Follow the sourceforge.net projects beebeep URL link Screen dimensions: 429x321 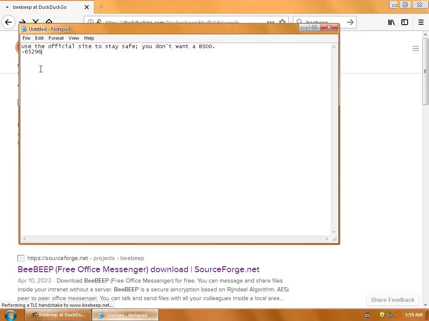85,258
